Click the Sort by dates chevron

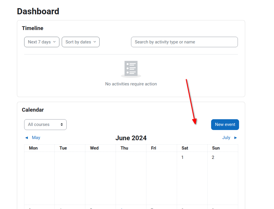pos(95,42)
